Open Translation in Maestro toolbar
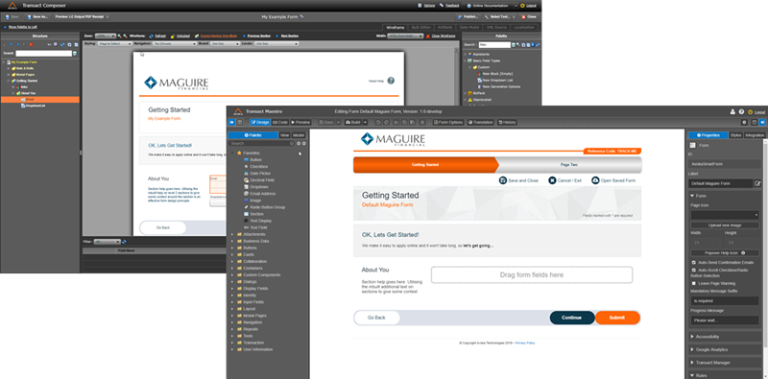This screenshot has width=768, height=379. tap(481, 122)
